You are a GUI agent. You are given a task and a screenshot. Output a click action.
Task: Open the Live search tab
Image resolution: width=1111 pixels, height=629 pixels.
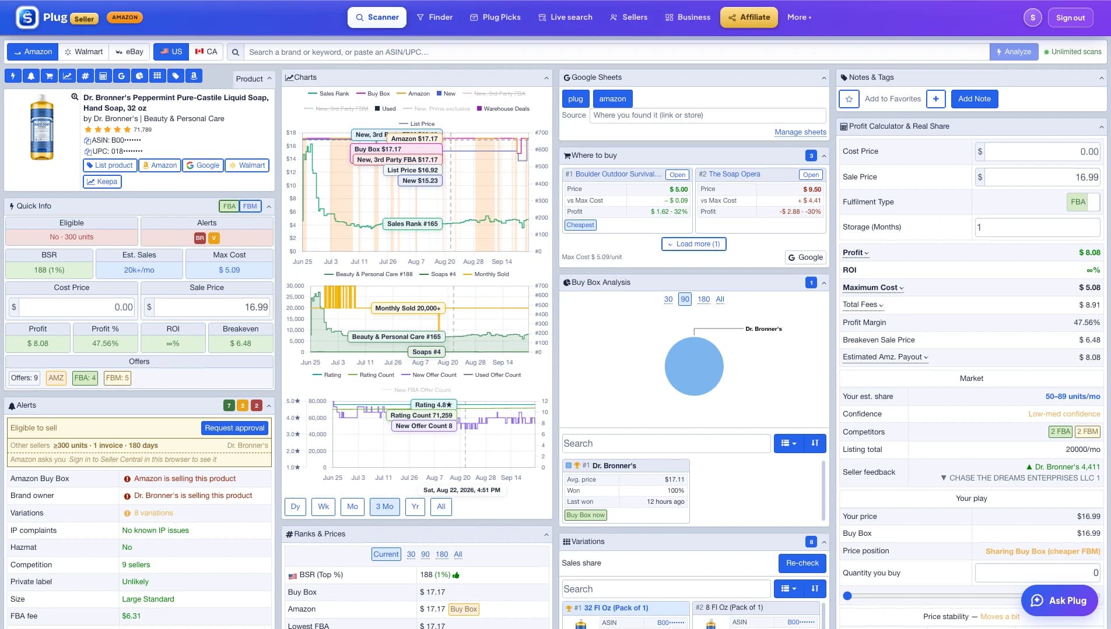(565, 17)
